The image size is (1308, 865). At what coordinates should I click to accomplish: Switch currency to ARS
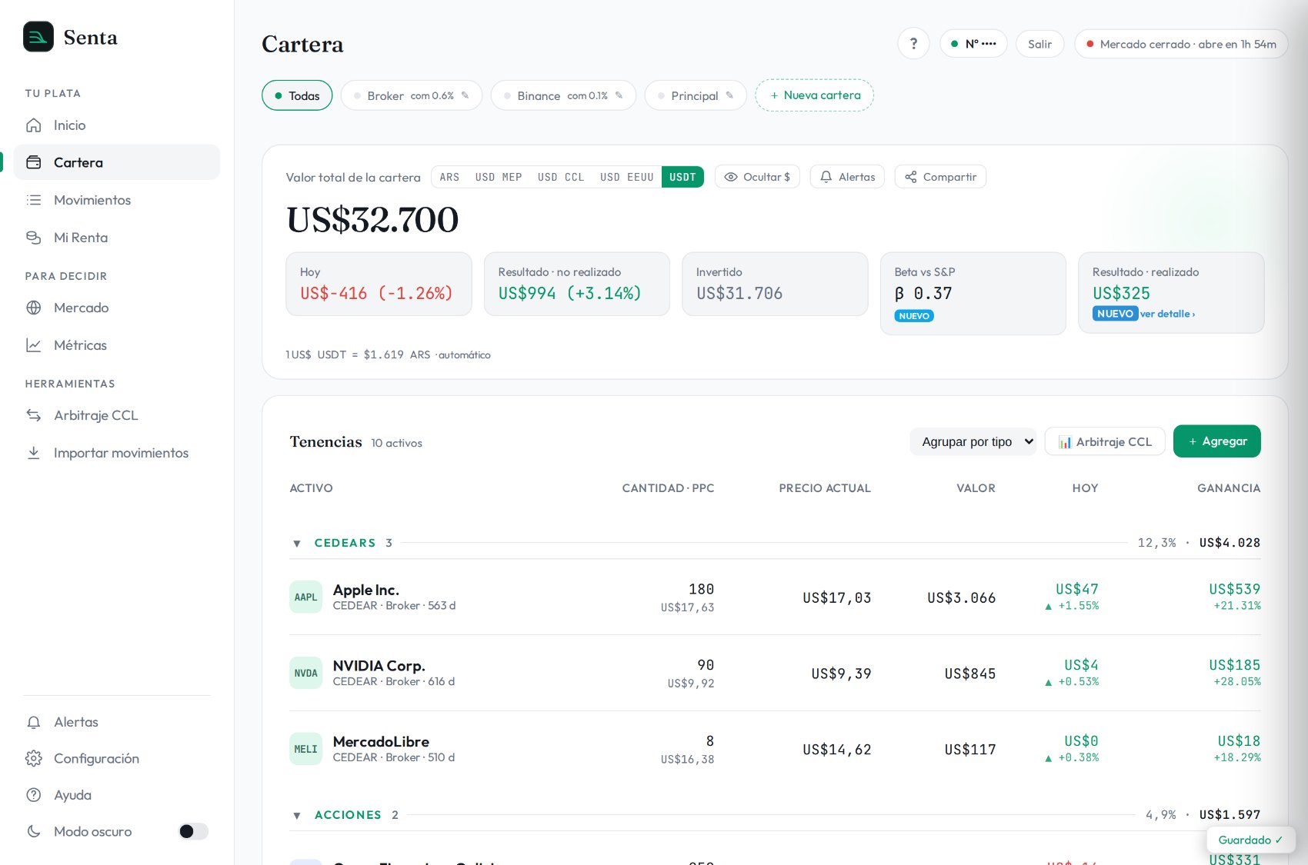pos(449,177)
